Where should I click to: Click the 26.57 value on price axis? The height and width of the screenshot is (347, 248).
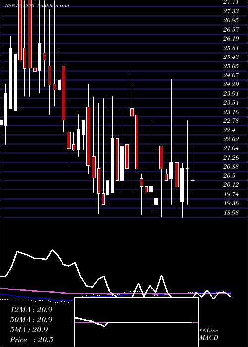click(x=231, y=30)
